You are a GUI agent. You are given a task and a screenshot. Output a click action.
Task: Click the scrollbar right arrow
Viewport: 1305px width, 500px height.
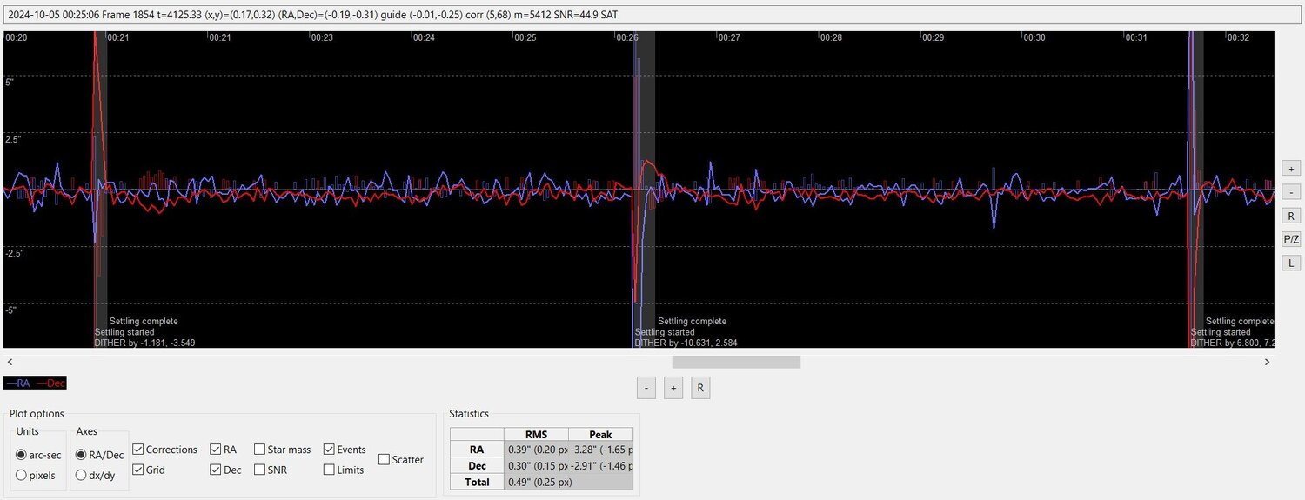tap(1268, 362)
